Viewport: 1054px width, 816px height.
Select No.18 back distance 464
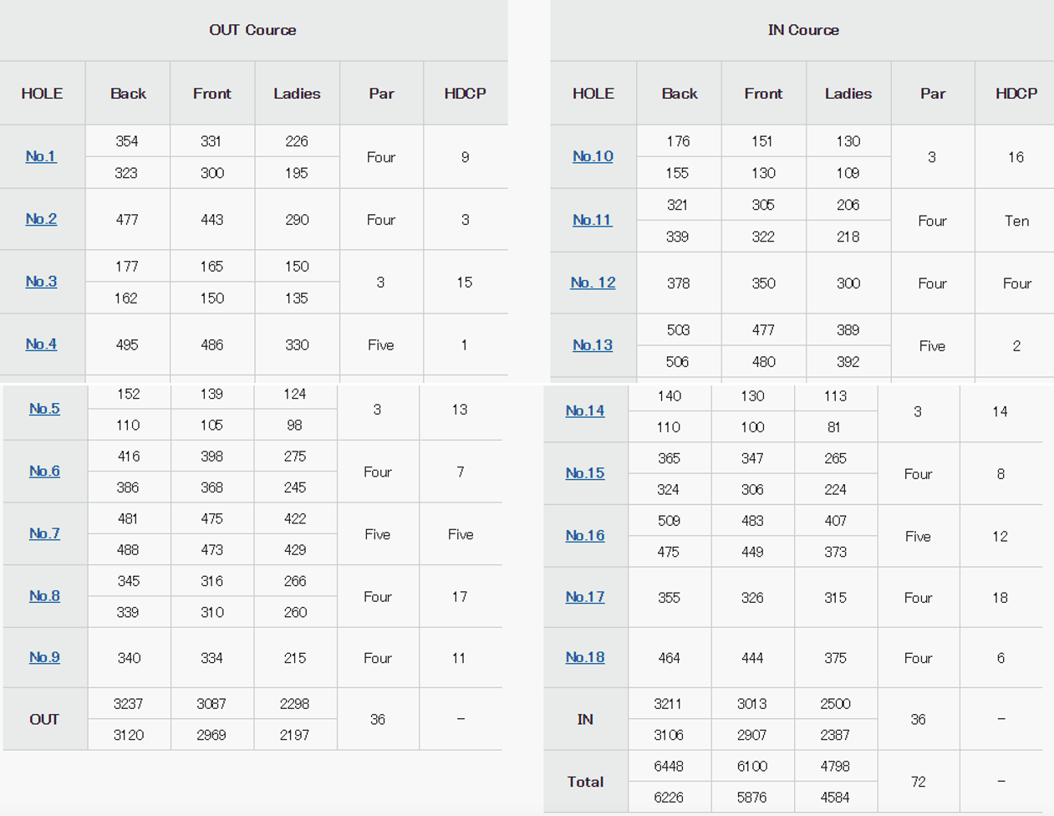669,658
